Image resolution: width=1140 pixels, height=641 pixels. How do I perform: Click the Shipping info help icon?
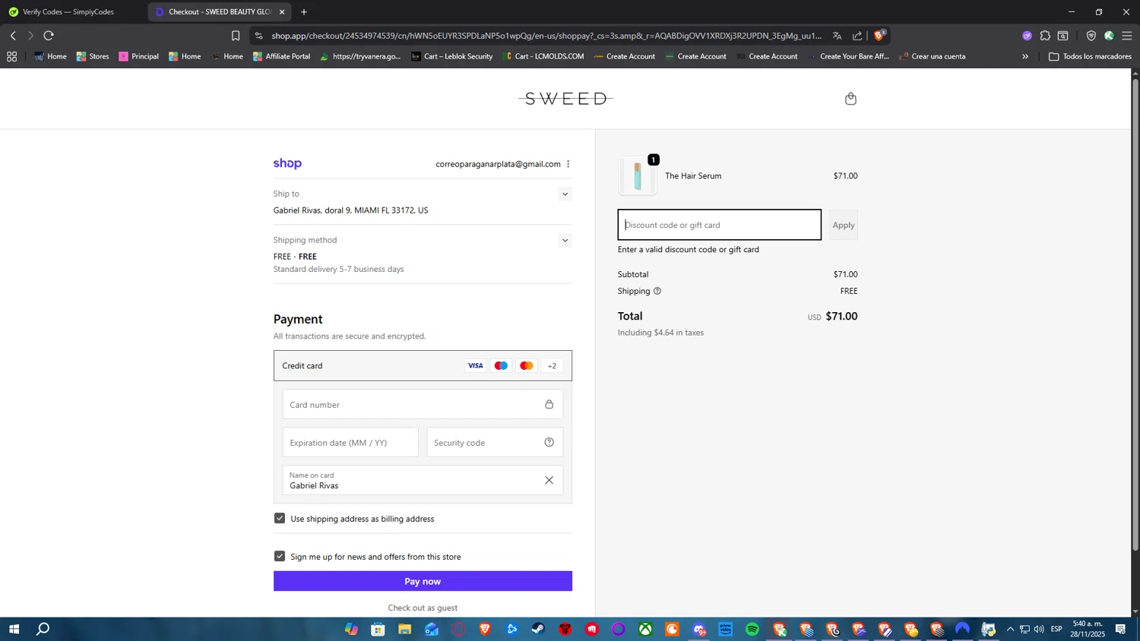pyautogui.click(x=657, y=291)
